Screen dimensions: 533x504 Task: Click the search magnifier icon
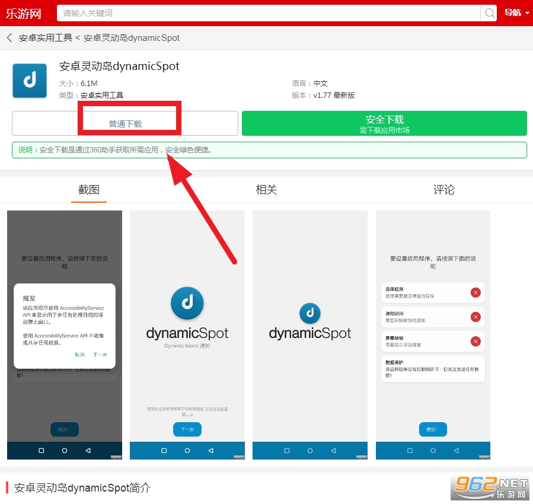point(489,13)
